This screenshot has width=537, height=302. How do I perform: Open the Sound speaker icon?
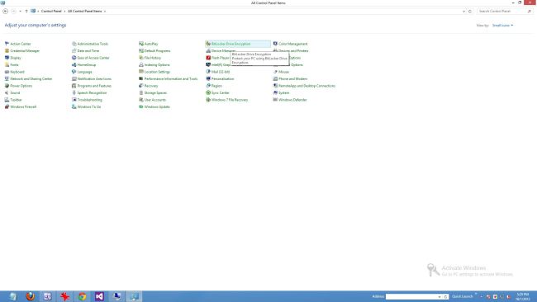[x=7, y=92]
